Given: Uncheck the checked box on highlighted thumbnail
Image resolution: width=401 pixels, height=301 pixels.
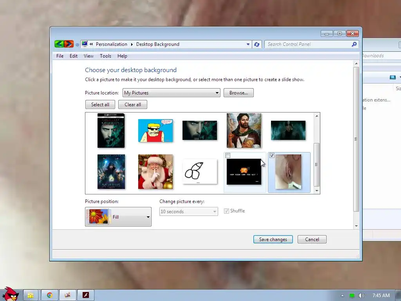Looking at the screenshot, I should coord(272,155).
